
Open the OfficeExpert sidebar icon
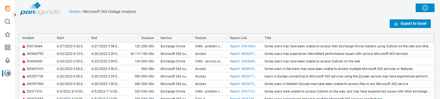click(x=8, y=73)
